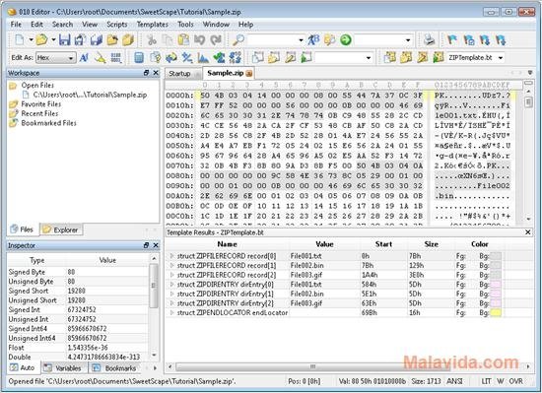Expand struct ZIPDIRENTRY dirEntry[1] row
Screen dimensions: 542x393
(x=171, y=294)
